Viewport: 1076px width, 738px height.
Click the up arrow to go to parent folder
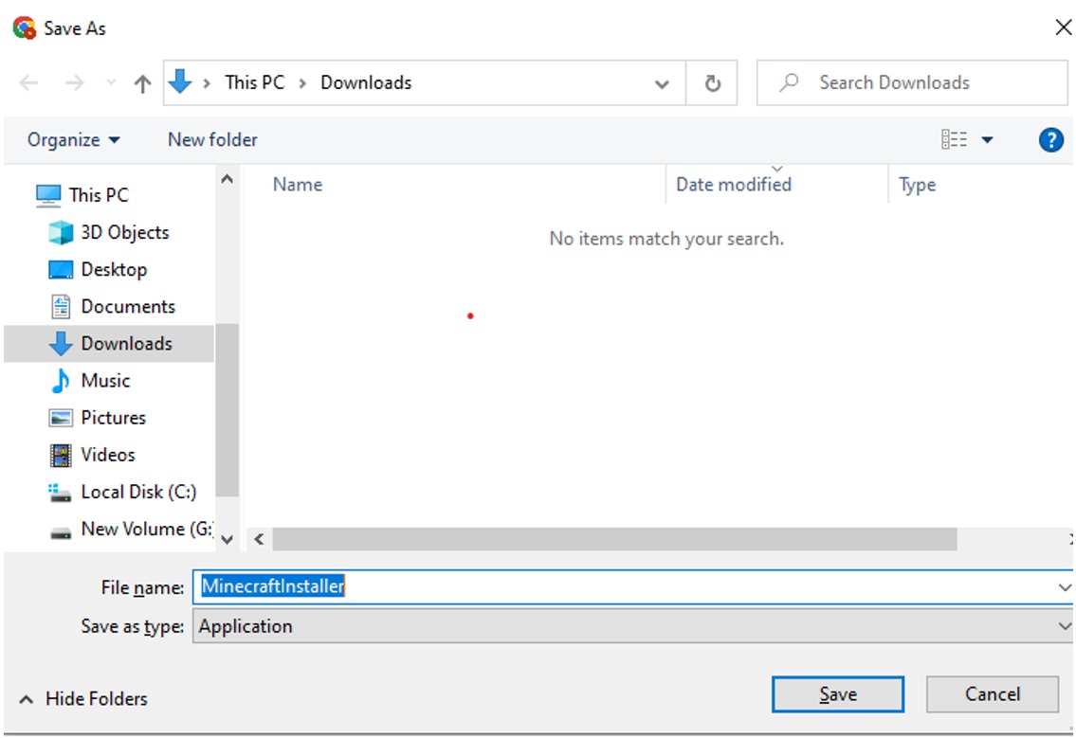pos(141,82)
